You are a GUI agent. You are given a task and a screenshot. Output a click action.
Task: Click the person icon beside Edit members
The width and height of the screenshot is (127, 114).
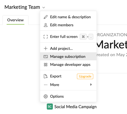pyautogui.click(x=46, y=25)
